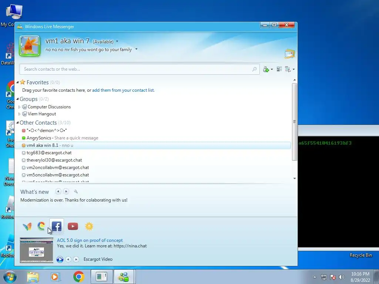Expand the Viem Hangout group
The width and height of the screenshot is (379, 284).
click(x=19, y=114)
